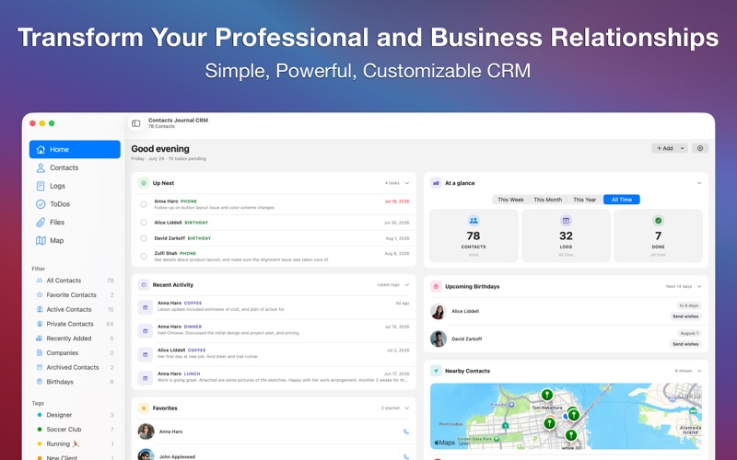This screenshot has width=737, height=460.
Task: Switch to This Year tab
Action: (584, 200)
